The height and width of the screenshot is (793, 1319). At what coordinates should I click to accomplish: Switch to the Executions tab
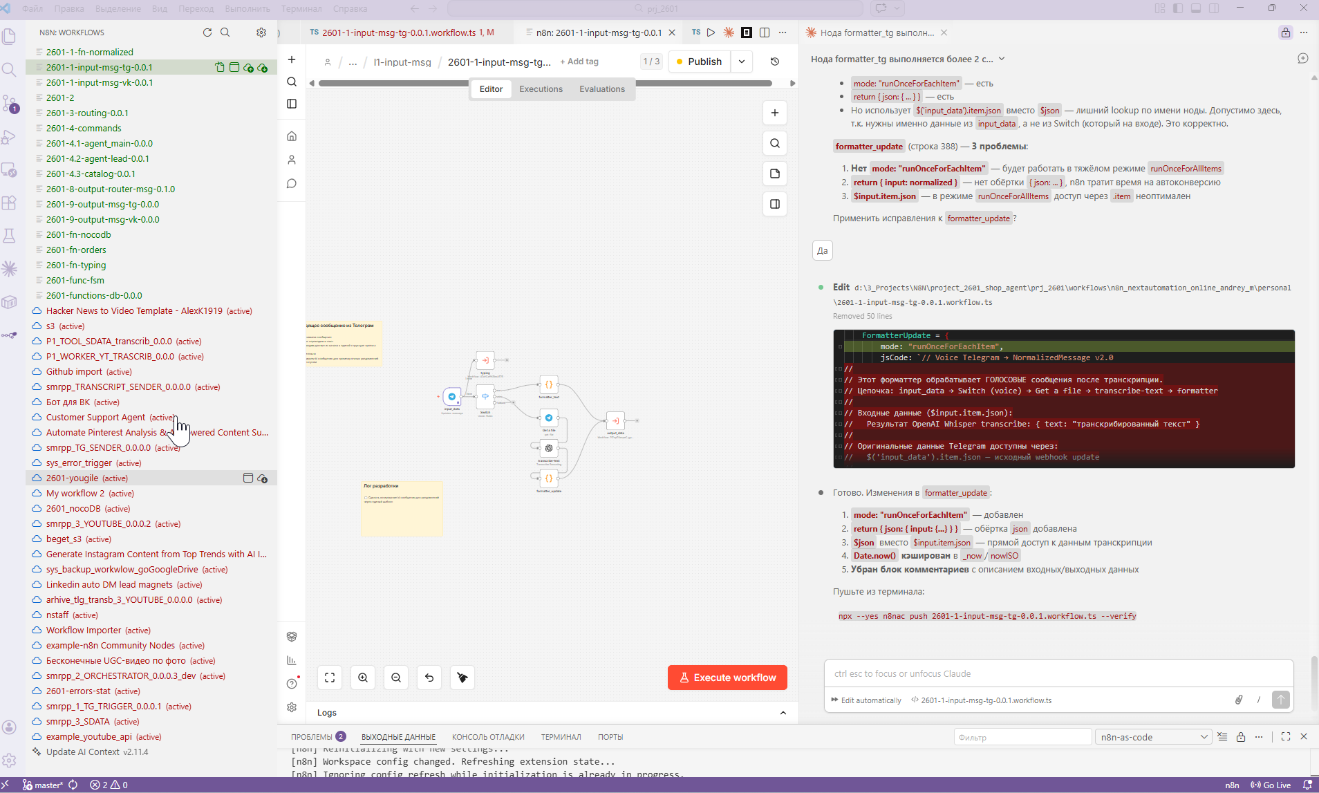tap(541, 89)
